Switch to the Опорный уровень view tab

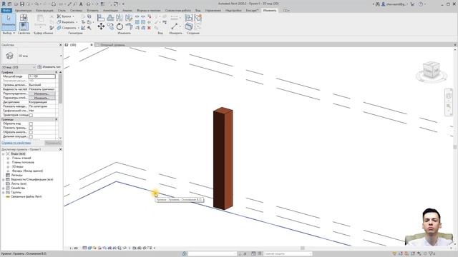tap(112, 45)
